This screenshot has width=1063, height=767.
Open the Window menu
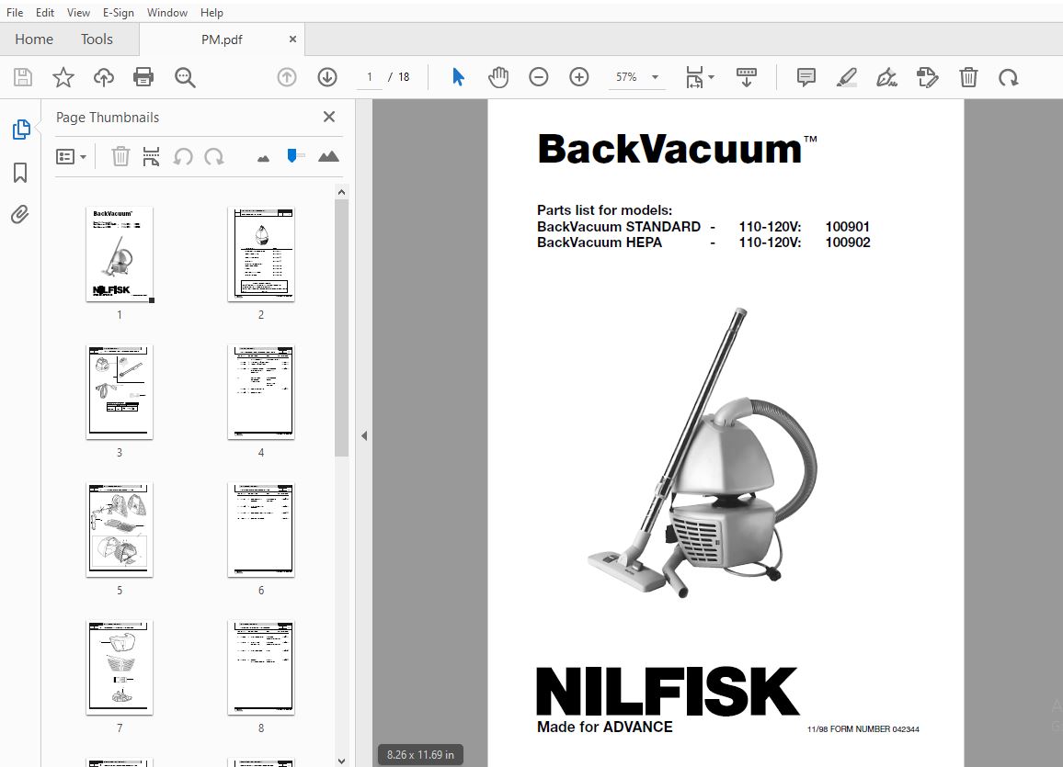coord(166,12)
